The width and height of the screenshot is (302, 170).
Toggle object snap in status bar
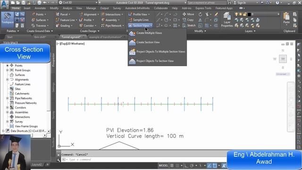[x=215, y=166]
